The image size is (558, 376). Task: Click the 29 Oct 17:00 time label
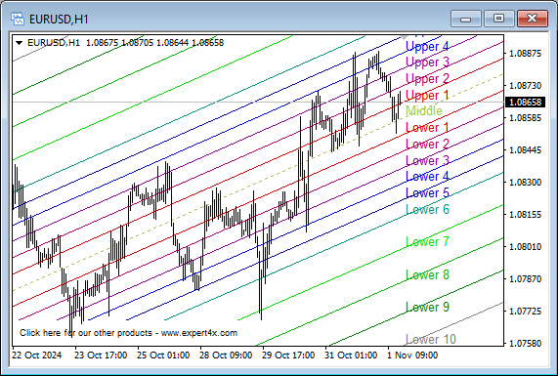[288, 355]
